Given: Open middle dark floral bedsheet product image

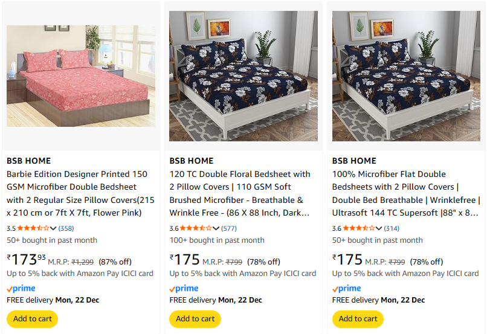Looking at the screenshot, I should pyautogui.click(x=243, y=75).
